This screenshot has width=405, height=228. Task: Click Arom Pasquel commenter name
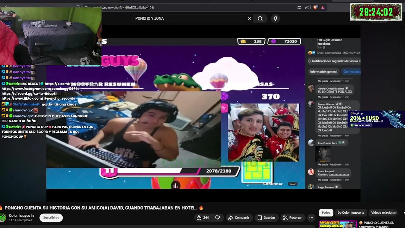click(326, 171)
